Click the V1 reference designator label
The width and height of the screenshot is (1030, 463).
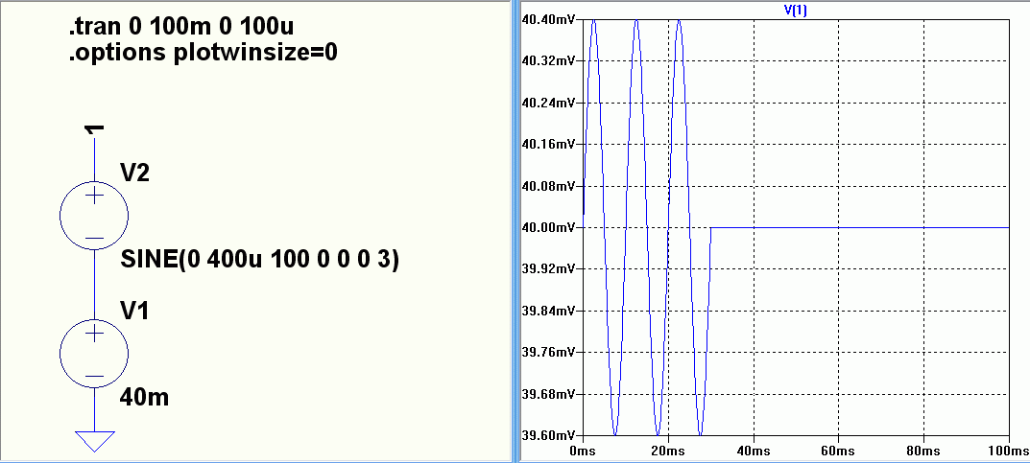click(134, 311)
